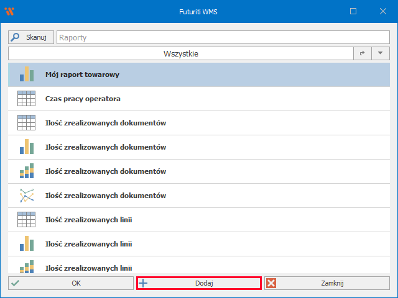Click the line chart icon of Ilość zrealizowanych dokumentów

coord(26,196)
